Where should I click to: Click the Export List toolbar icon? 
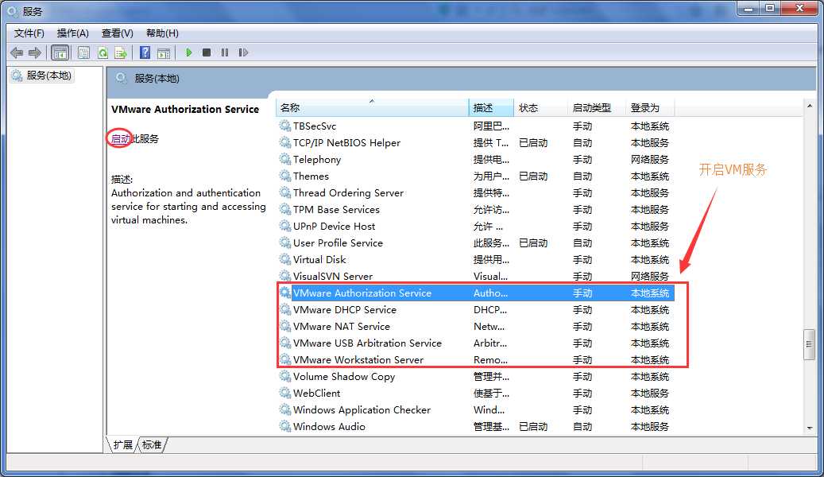(x=121, y=52)
